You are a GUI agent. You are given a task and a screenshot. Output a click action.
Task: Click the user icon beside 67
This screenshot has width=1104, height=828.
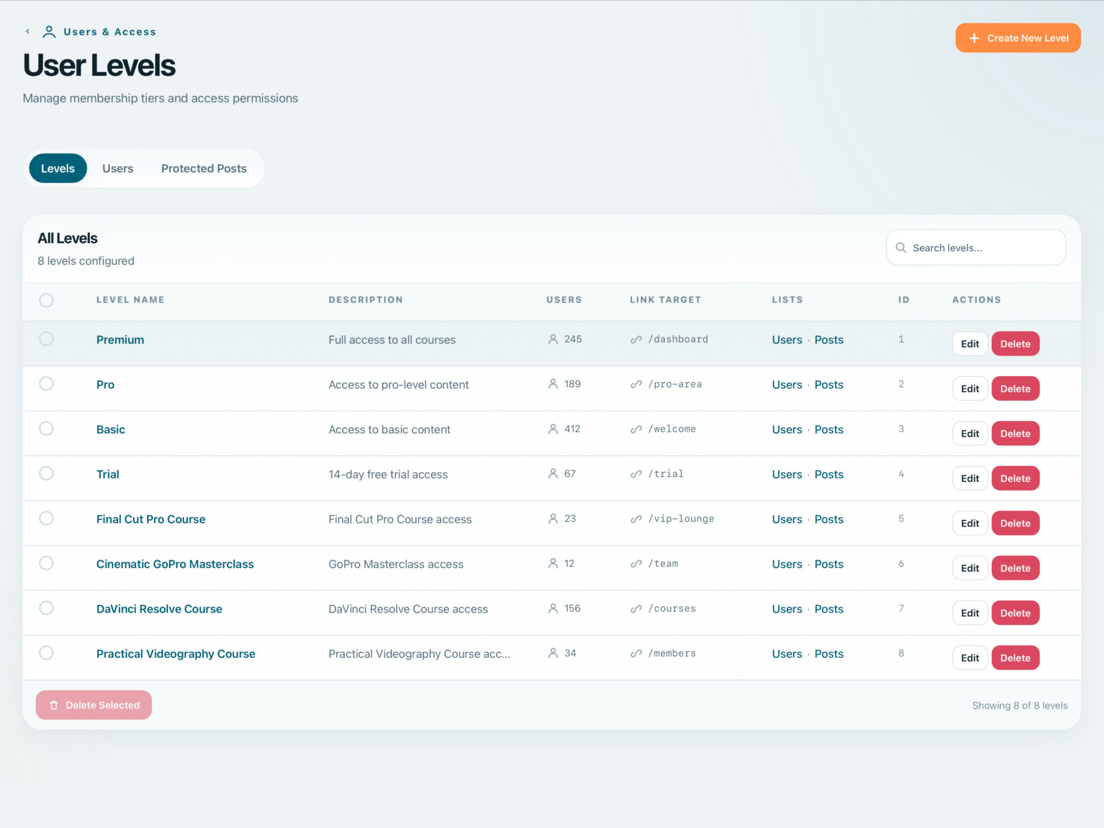point(553,474)
